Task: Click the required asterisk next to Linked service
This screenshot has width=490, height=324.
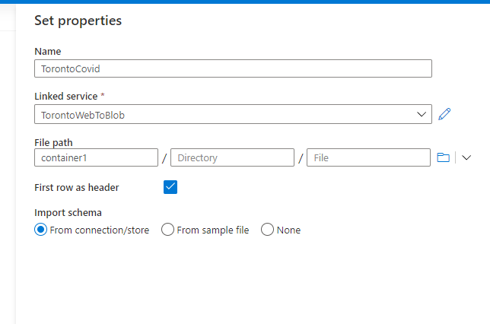Action: tap(103, 96)
